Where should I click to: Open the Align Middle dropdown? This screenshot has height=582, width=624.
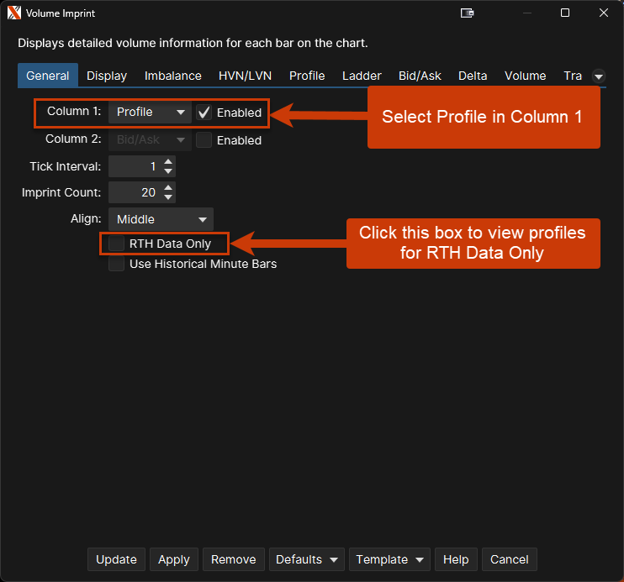click(161, 219)
